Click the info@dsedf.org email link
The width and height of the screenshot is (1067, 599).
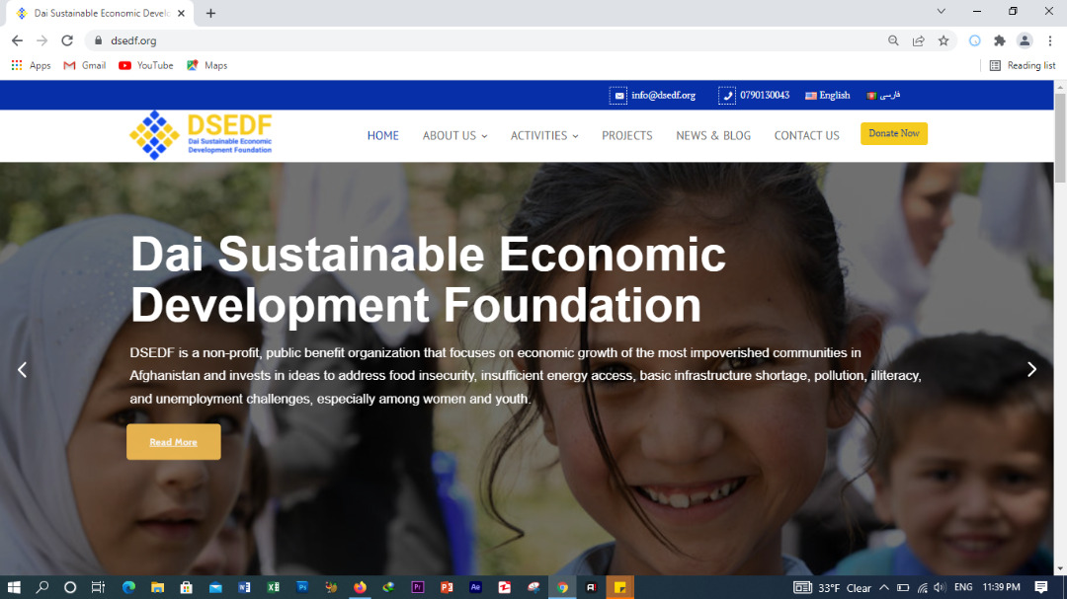[653, 95]
